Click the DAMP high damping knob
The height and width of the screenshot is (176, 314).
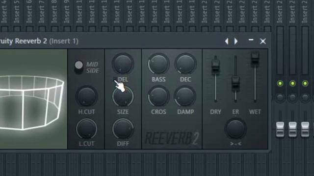click(x=185, y=97)
